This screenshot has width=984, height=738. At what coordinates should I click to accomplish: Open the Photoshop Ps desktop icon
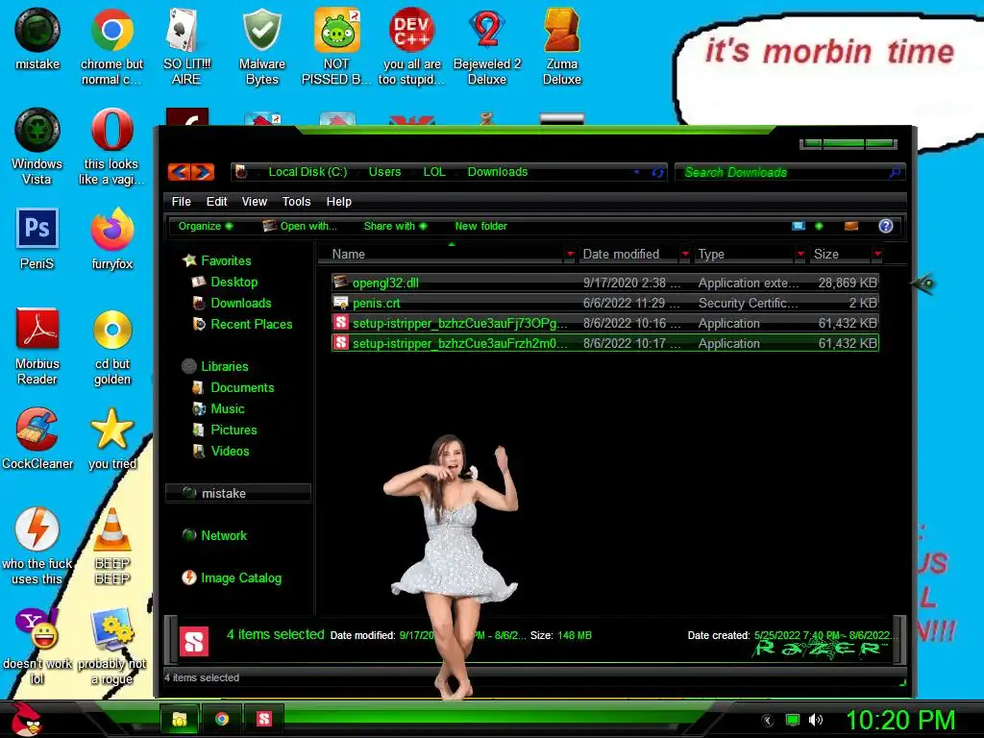point(37,238)
